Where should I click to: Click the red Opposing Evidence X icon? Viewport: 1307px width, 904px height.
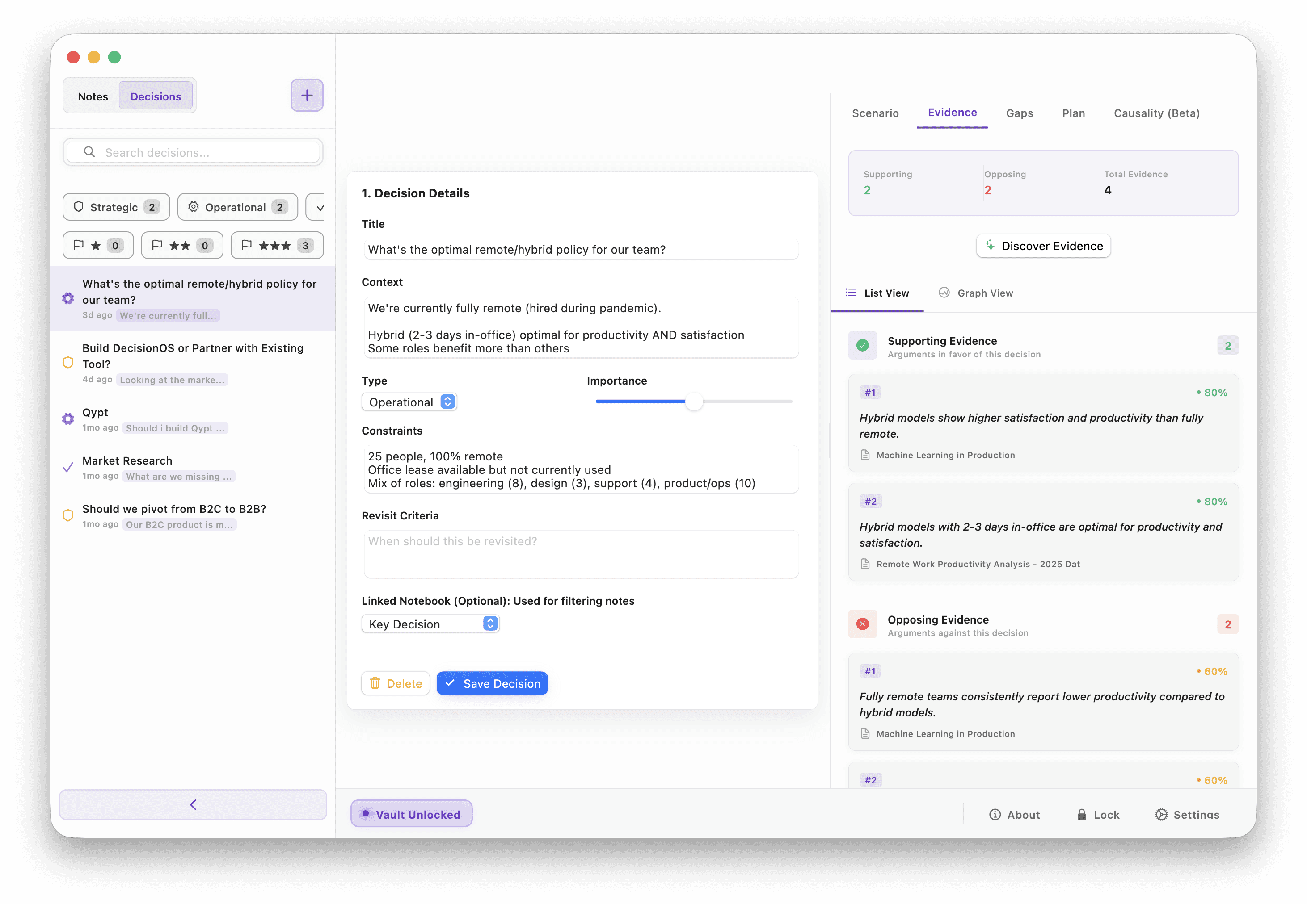[863, 624]
